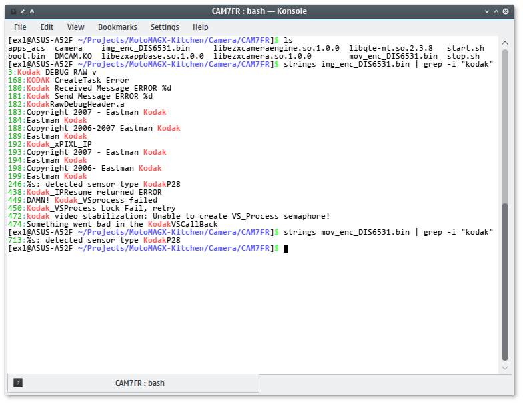Screen dimensions: 523x404
Task: Click the line 'KODAK CreateTask Error'
Action: (68, 80)
